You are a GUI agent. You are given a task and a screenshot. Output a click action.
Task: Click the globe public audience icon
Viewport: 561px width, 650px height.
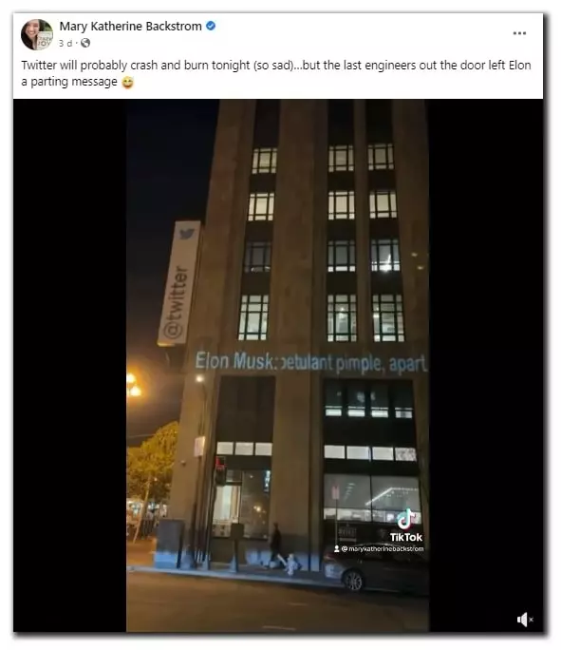(x=85, y=43)
